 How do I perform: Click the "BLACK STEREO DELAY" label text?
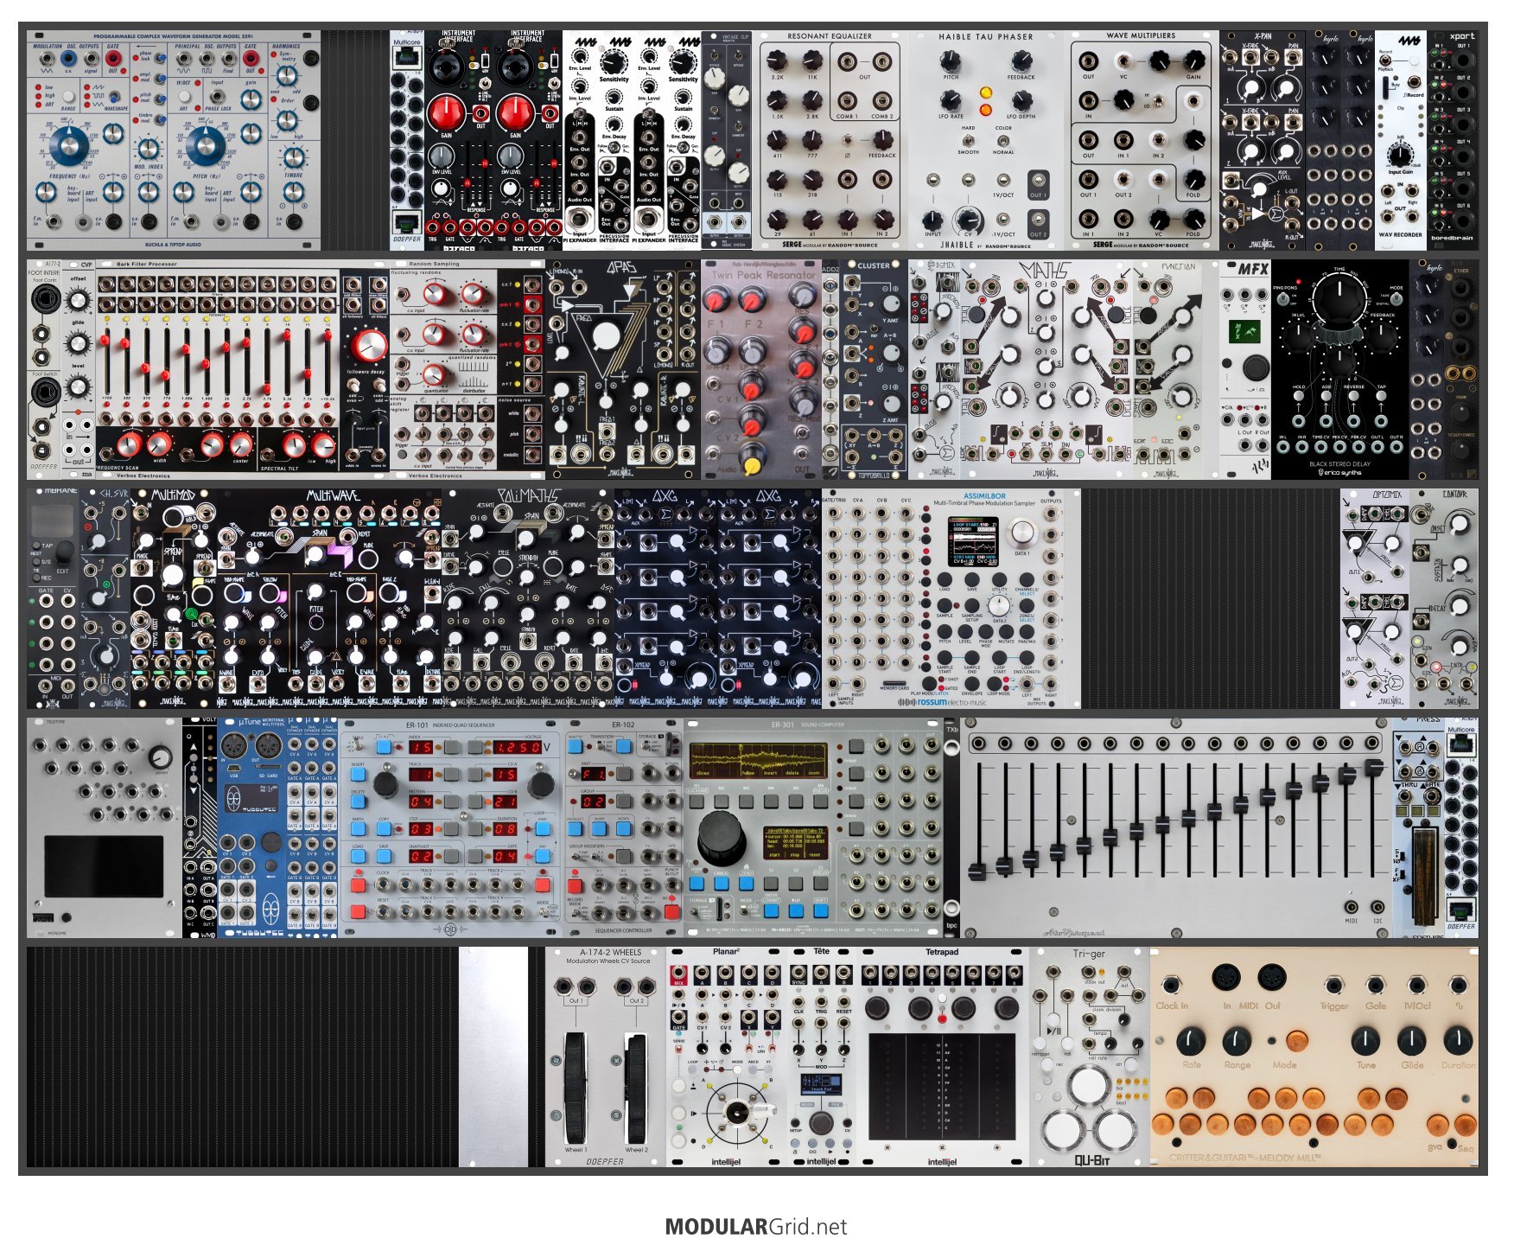coord(1339,463)
